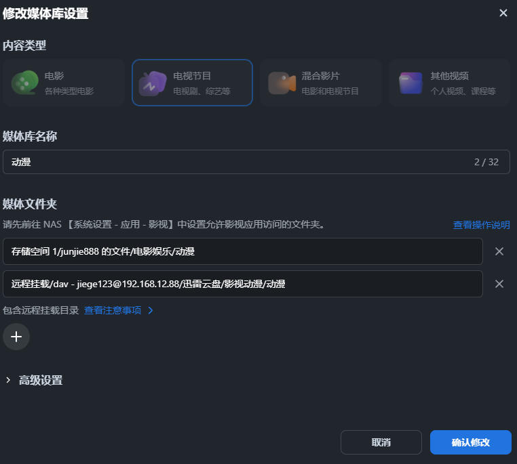Click the 取消 button
The height and width of the screenshot is (464, 517).
pos(381,442)
